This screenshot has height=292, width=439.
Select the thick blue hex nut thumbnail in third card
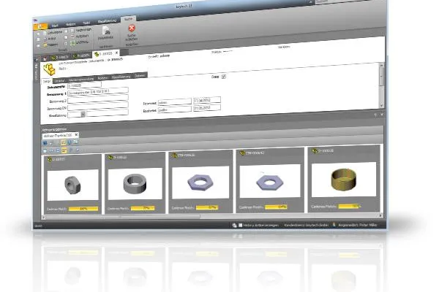200,182
